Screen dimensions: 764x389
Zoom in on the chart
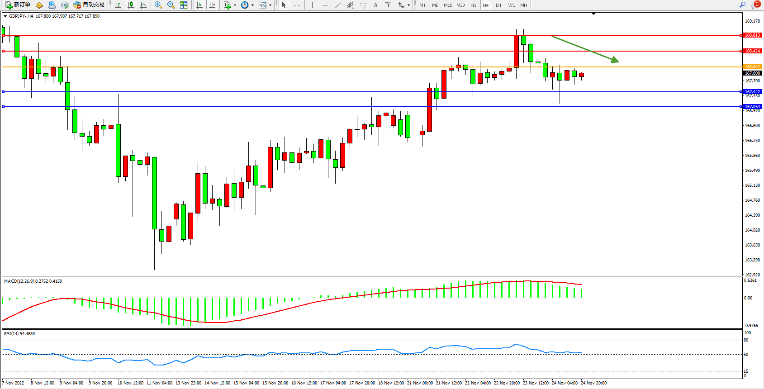tap(158, 5)
